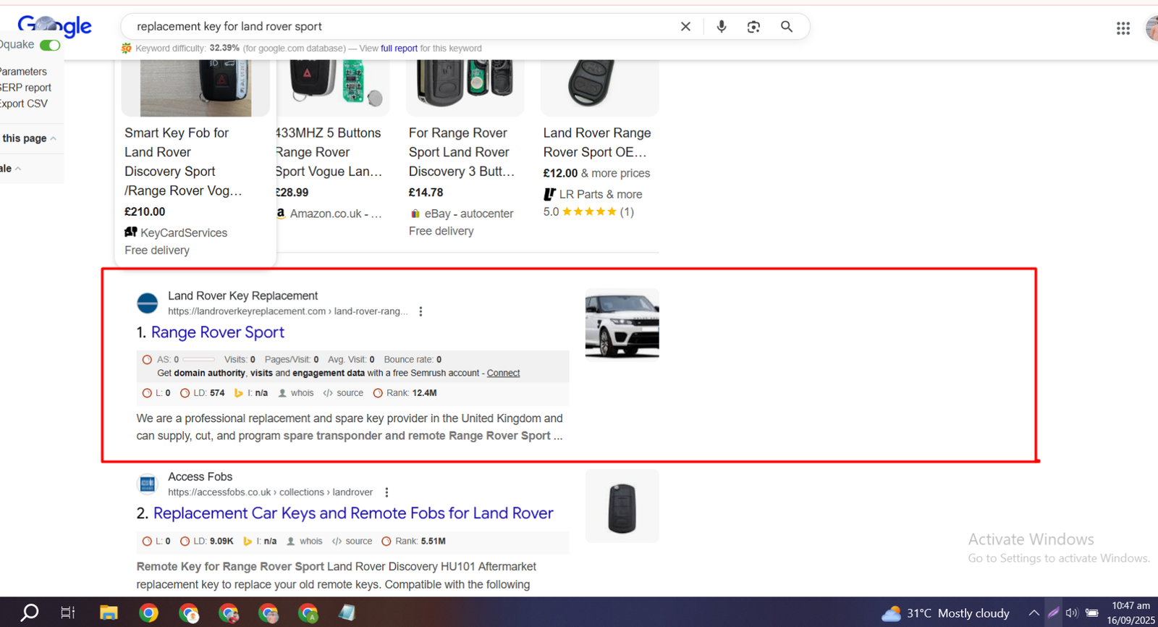Show hidden system tray icons

1034,613
